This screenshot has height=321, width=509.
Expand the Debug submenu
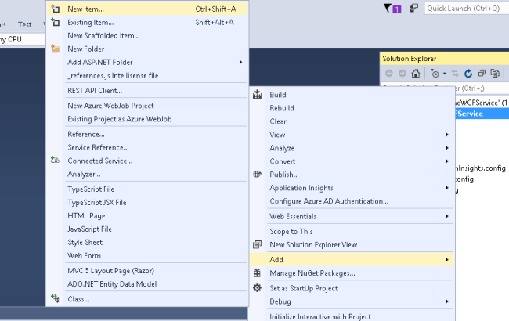(x=352, y=301)
